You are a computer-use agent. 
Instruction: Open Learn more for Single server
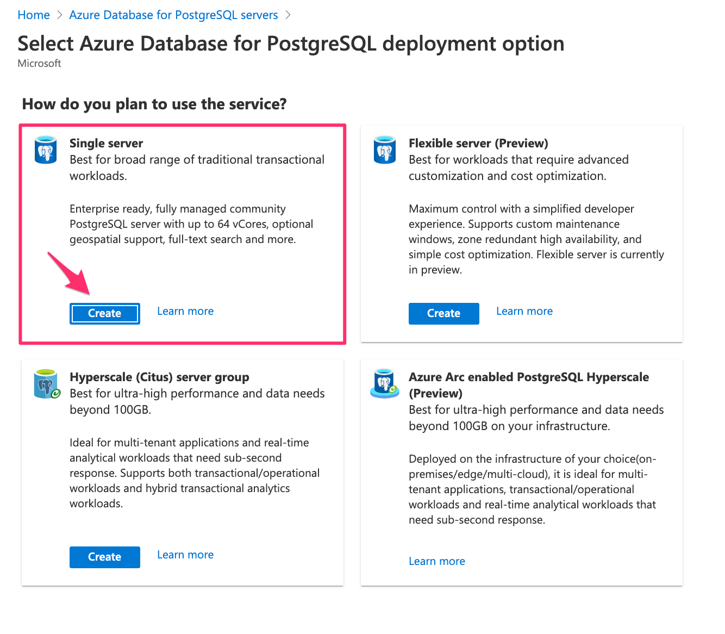[x=185, y=312]
